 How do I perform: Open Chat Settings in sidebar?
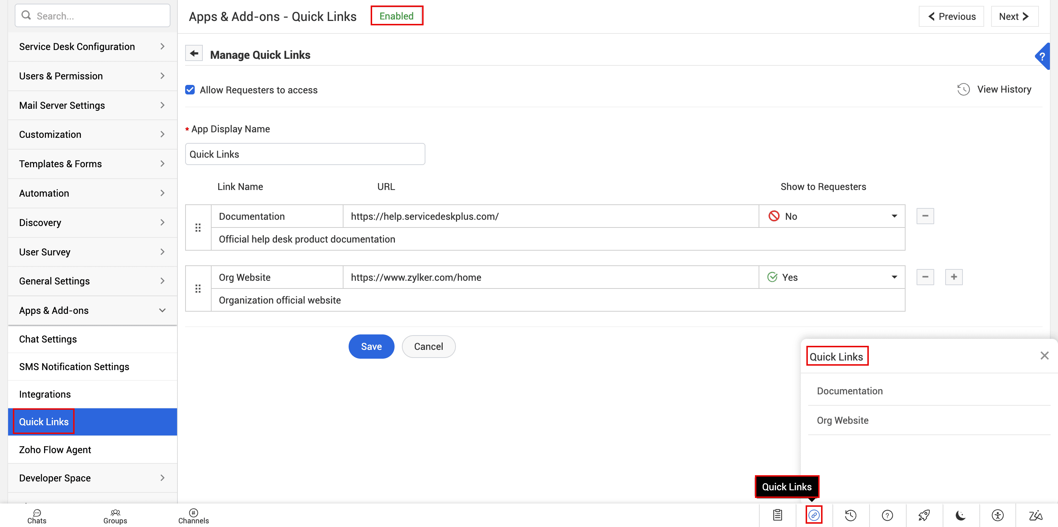click(93, 339)
